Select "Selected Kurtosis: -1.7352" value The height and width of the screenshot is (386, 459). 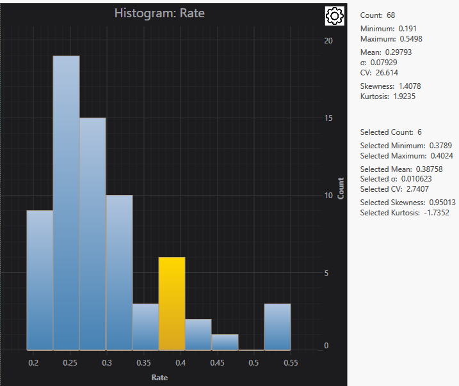coord(405,213)
